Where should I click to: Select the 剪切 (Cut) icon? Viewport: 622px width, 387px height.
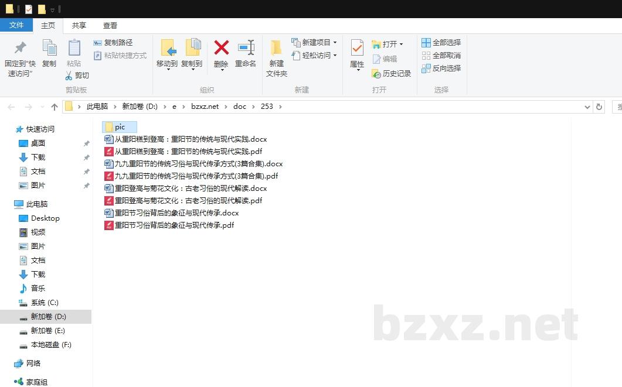click(69, 75)
